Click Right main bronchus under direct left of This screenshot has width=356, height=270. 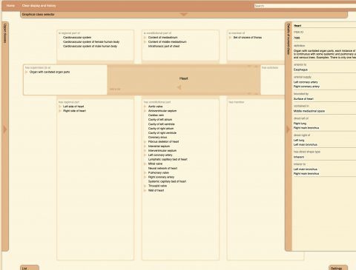pos(306,128)
